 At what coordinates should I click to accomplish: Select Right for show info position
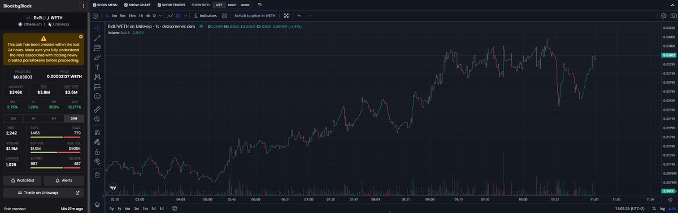click(x=232, y=5)
